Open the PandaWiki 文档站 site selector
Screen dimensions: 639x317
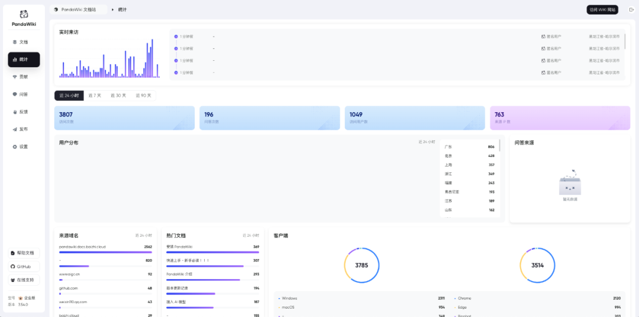(x=79, y=9)
